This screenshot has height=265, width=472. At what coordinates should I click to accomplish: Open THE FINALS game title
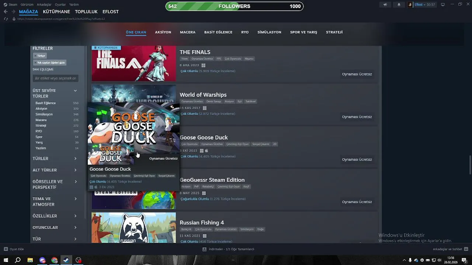pos(195,52)
